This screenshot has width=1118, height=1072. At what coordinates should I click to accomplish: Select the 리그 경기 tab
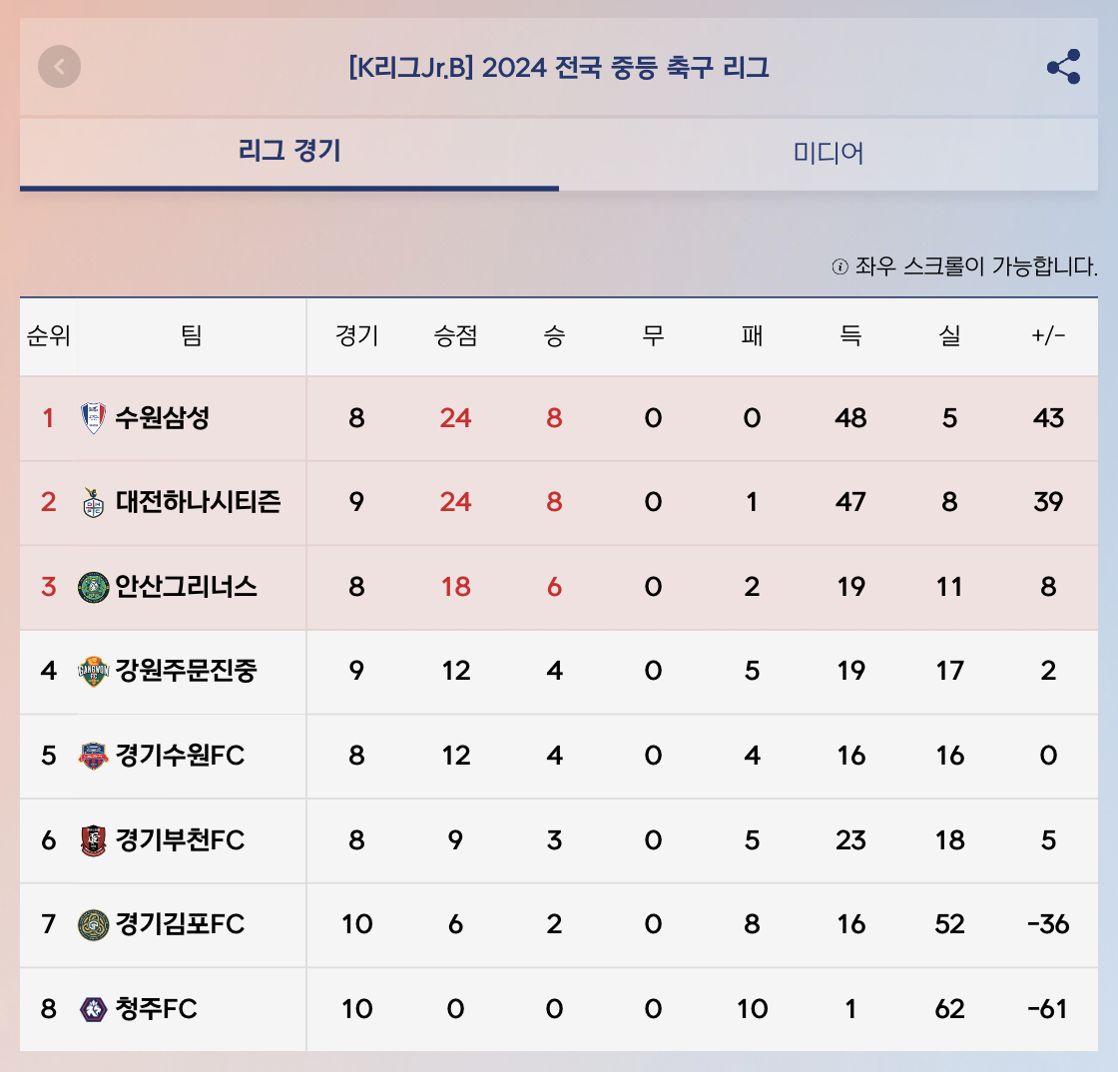(289, 152)
